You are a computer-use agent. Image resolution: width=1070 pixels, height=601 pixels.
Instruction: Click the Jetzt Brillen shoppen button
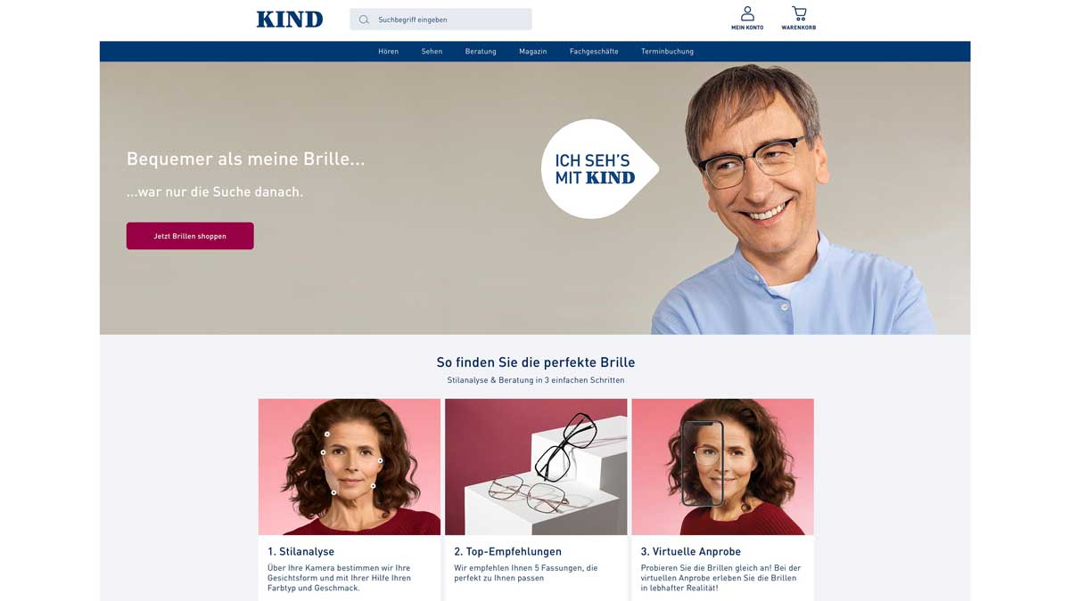pos(190,236)
